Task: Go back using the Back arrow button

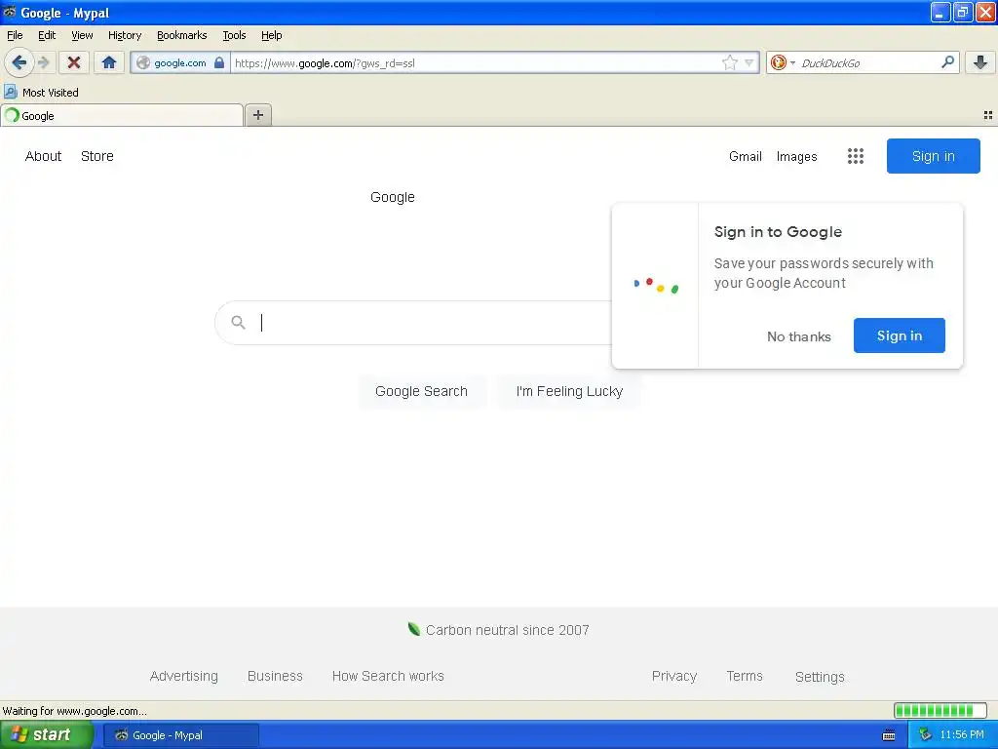Action: (x=19, y=62)
